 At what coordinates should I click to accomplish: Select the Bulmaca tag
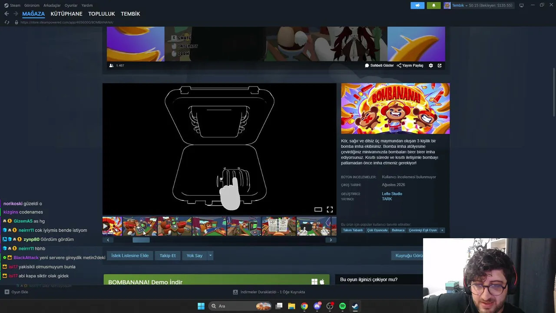tap(398, 230)
